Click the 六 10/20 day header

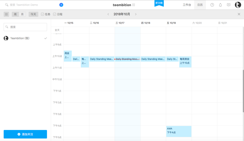click(197, 23)
